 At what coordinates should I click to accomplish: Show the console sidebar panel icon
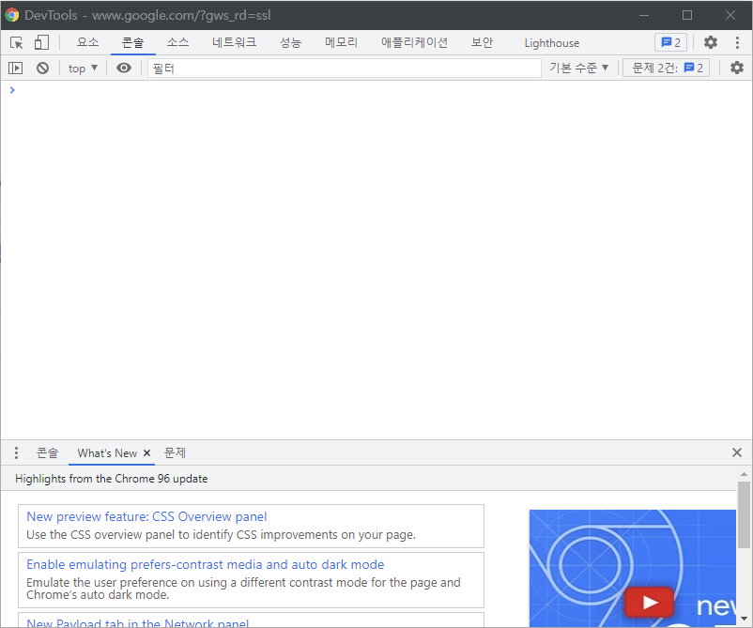(x=15, y=69)
